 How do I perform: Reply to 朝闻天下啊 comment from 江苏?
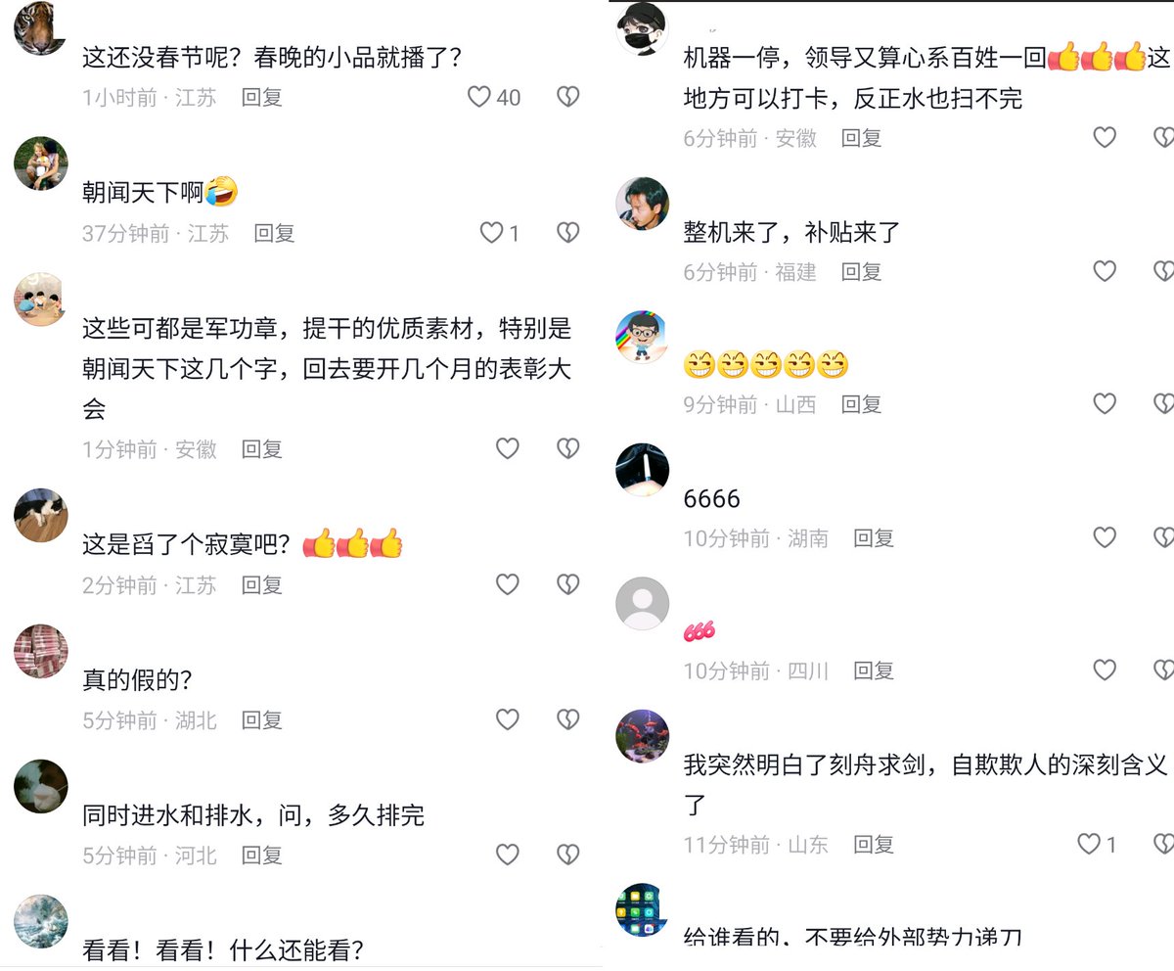point(274,233)
